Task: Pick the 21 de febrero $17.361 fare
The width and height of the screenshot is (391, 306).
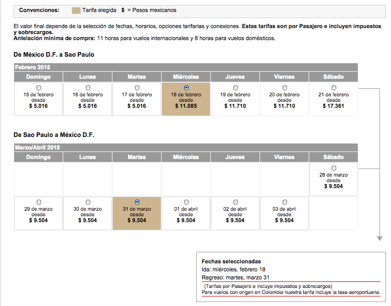Action: pyautogui.click(x=334, y=88)
